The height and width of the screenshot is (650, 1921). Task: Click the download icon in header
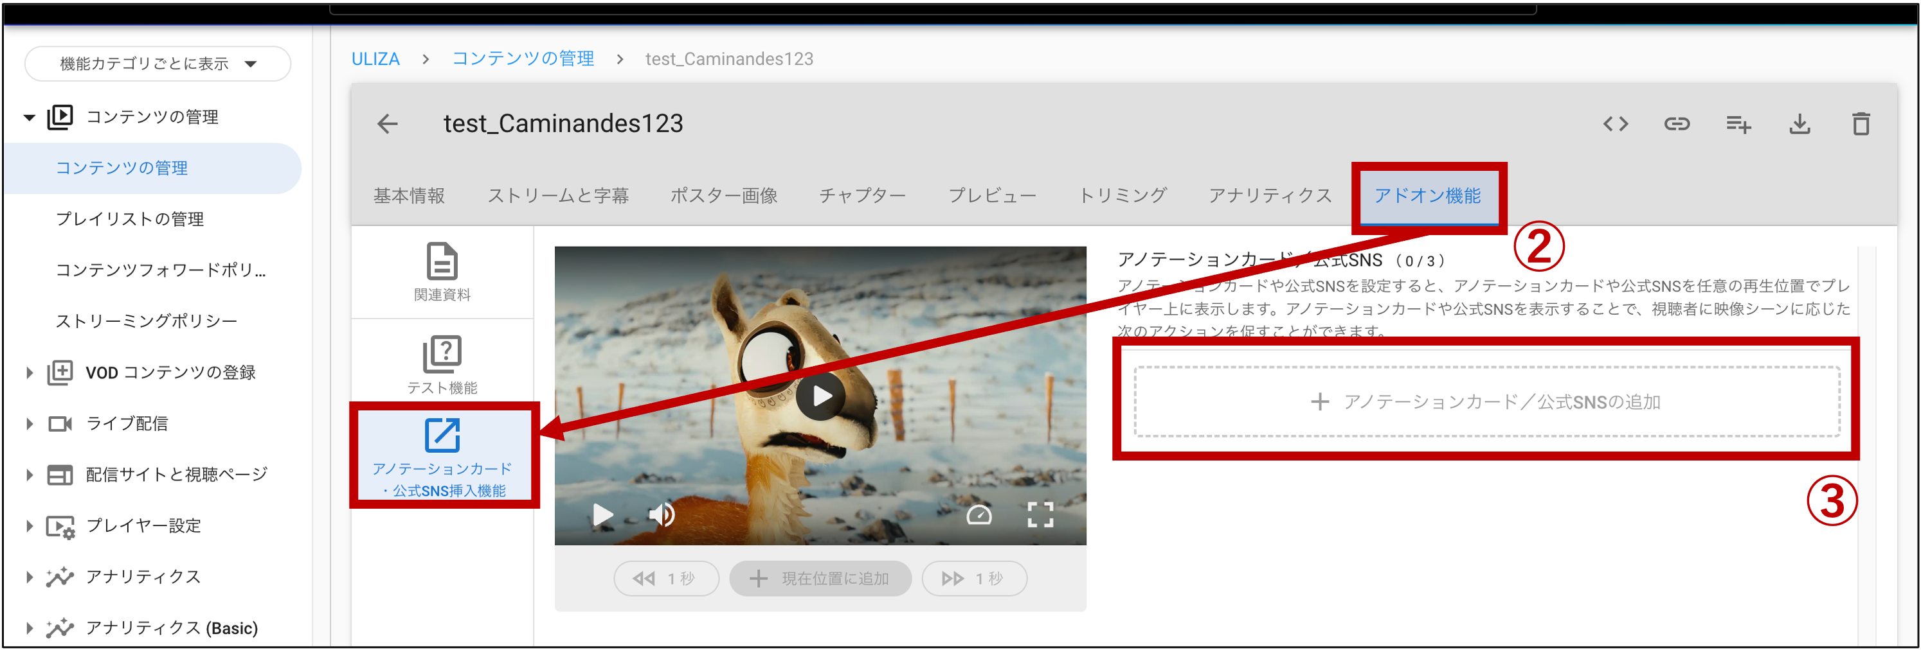tap(1799, 124)
